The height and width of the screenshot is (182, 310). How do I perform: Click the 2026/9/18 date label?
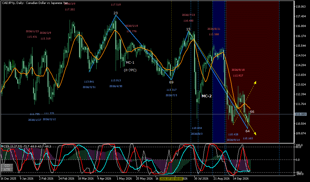pyautogui.click(x=238, y=70)
